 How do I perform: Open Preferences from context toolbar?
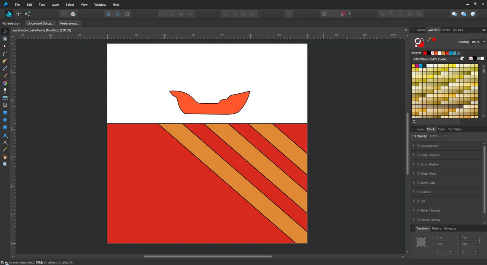[69, 23]
